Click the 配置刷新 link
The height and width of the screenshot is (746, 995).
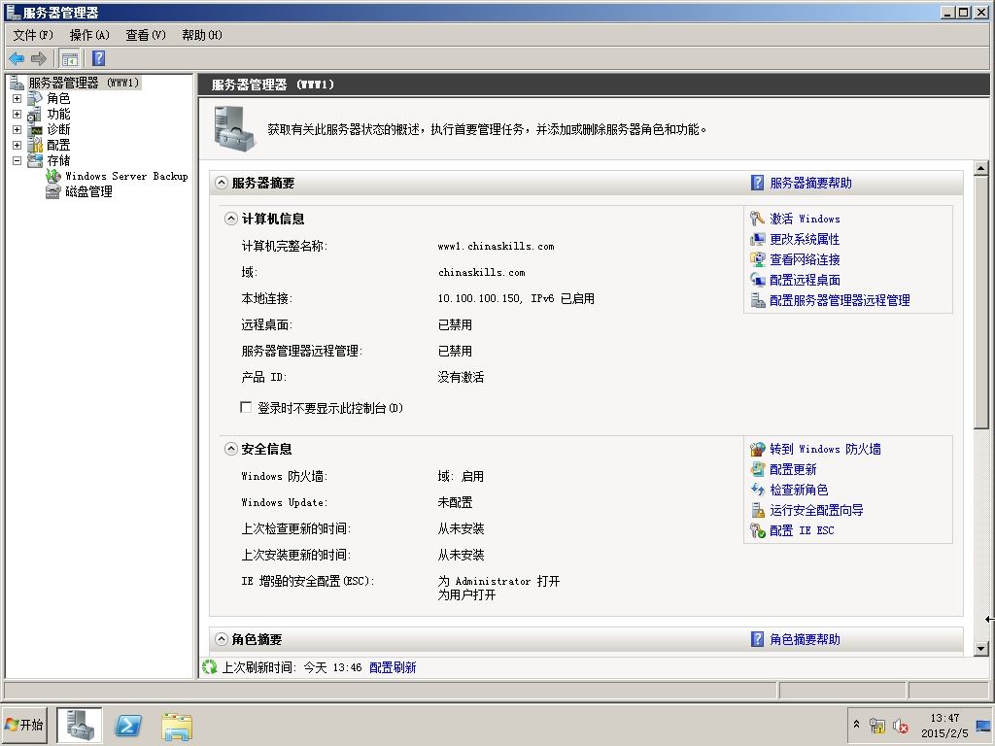tap(393, 667)
